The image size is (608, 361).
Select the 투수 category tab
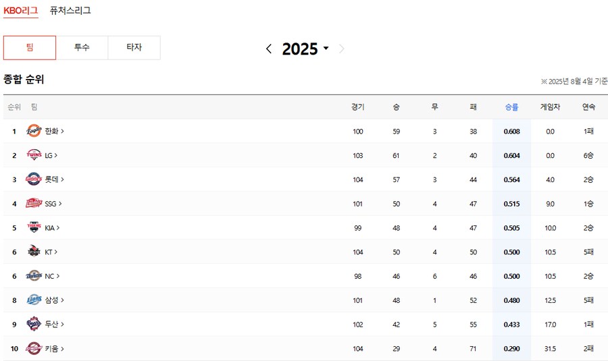pyautogui.click(x=82, y=48)
